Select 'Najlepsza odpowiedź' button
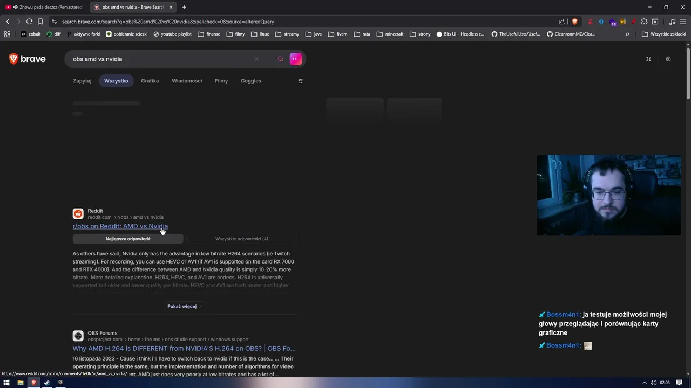This screenshot has height=388, width=691. tap(128, 239)
